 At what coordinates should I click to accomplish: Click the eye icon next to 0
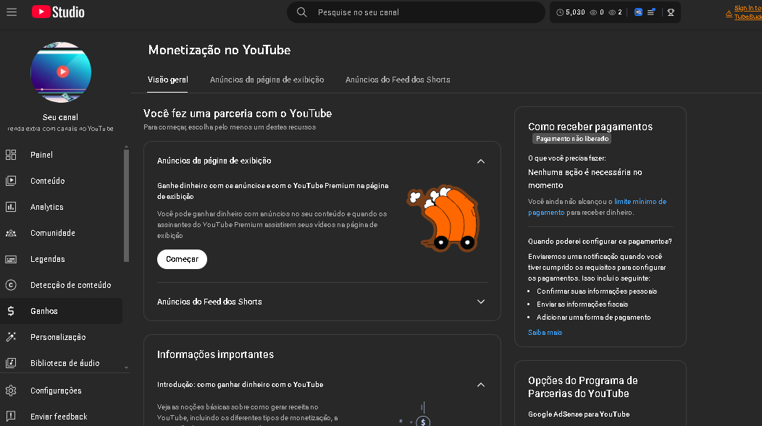593,12
